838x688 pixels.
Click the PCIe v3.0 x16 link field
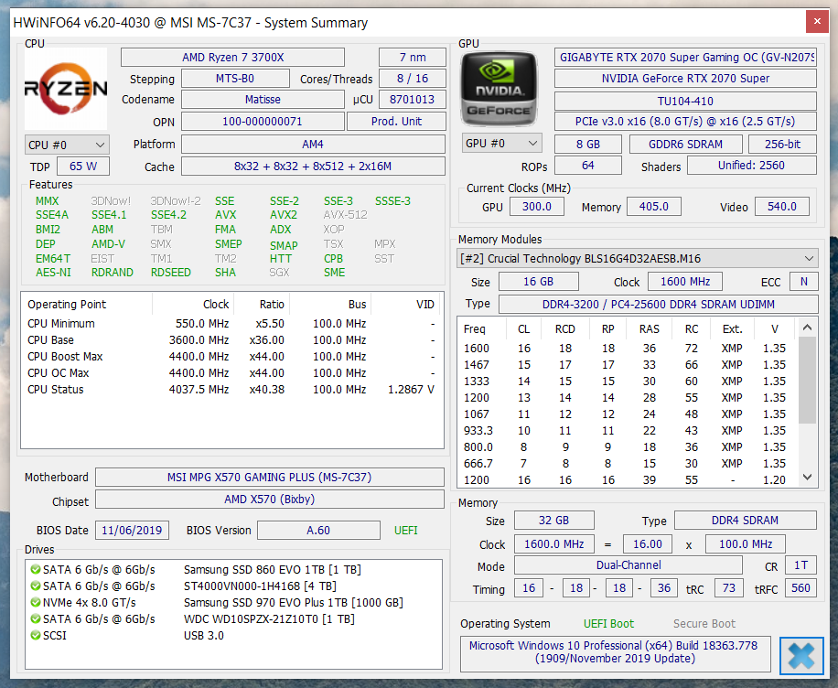tap(686, 122)
